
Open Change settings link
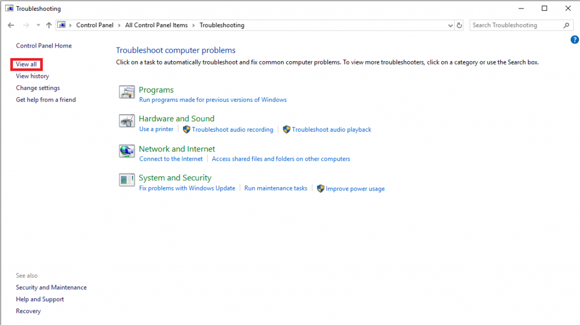[38, 88]
